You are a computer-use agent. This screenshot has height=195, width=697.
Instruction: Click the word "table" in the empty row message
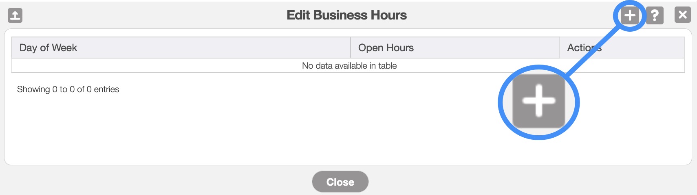point(387,66)
